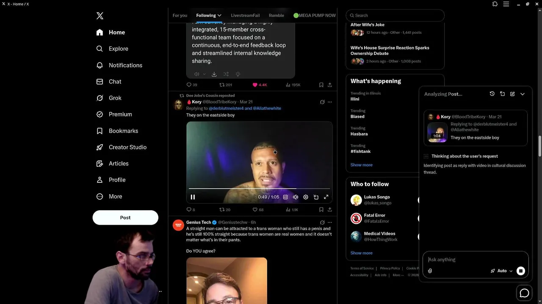Open the trending #fishtank topic
This screenshot has width=542, height=304.
tap(360, 151)
